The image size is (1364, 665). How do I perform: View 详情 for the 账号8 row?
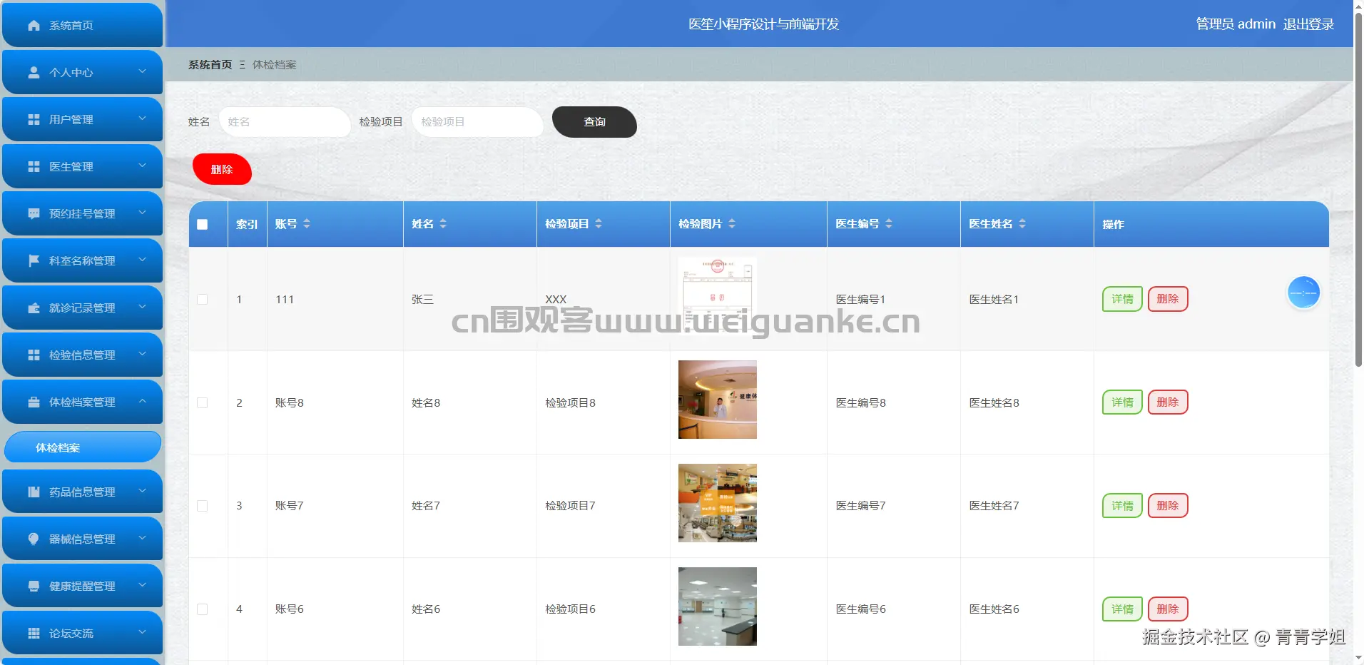(1122, 402)
